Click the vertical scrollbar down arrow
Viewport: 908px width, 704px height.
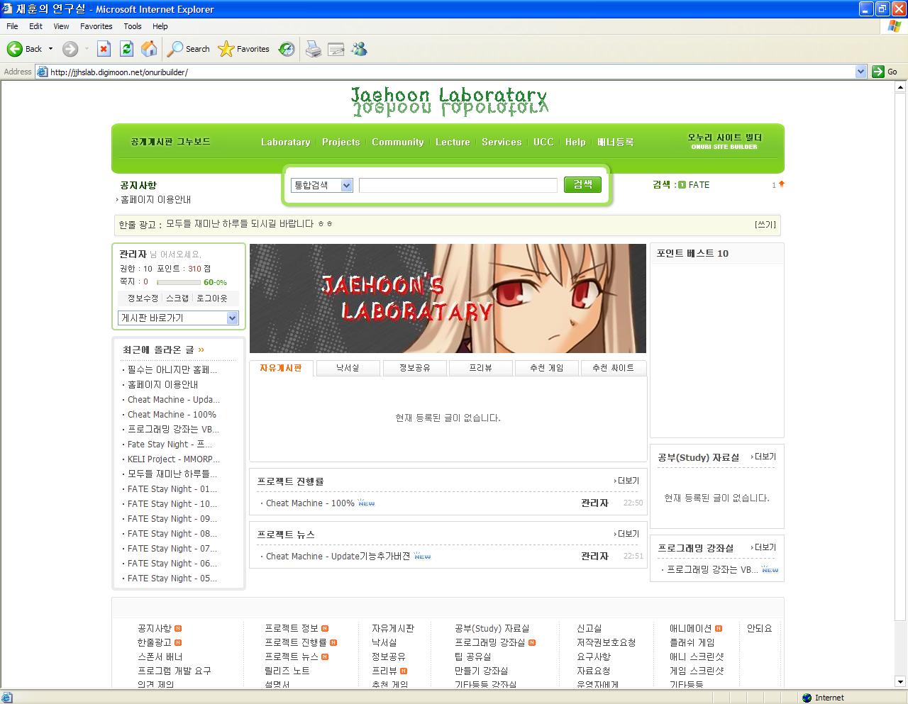pyautogui.click(x=901, y=682)
